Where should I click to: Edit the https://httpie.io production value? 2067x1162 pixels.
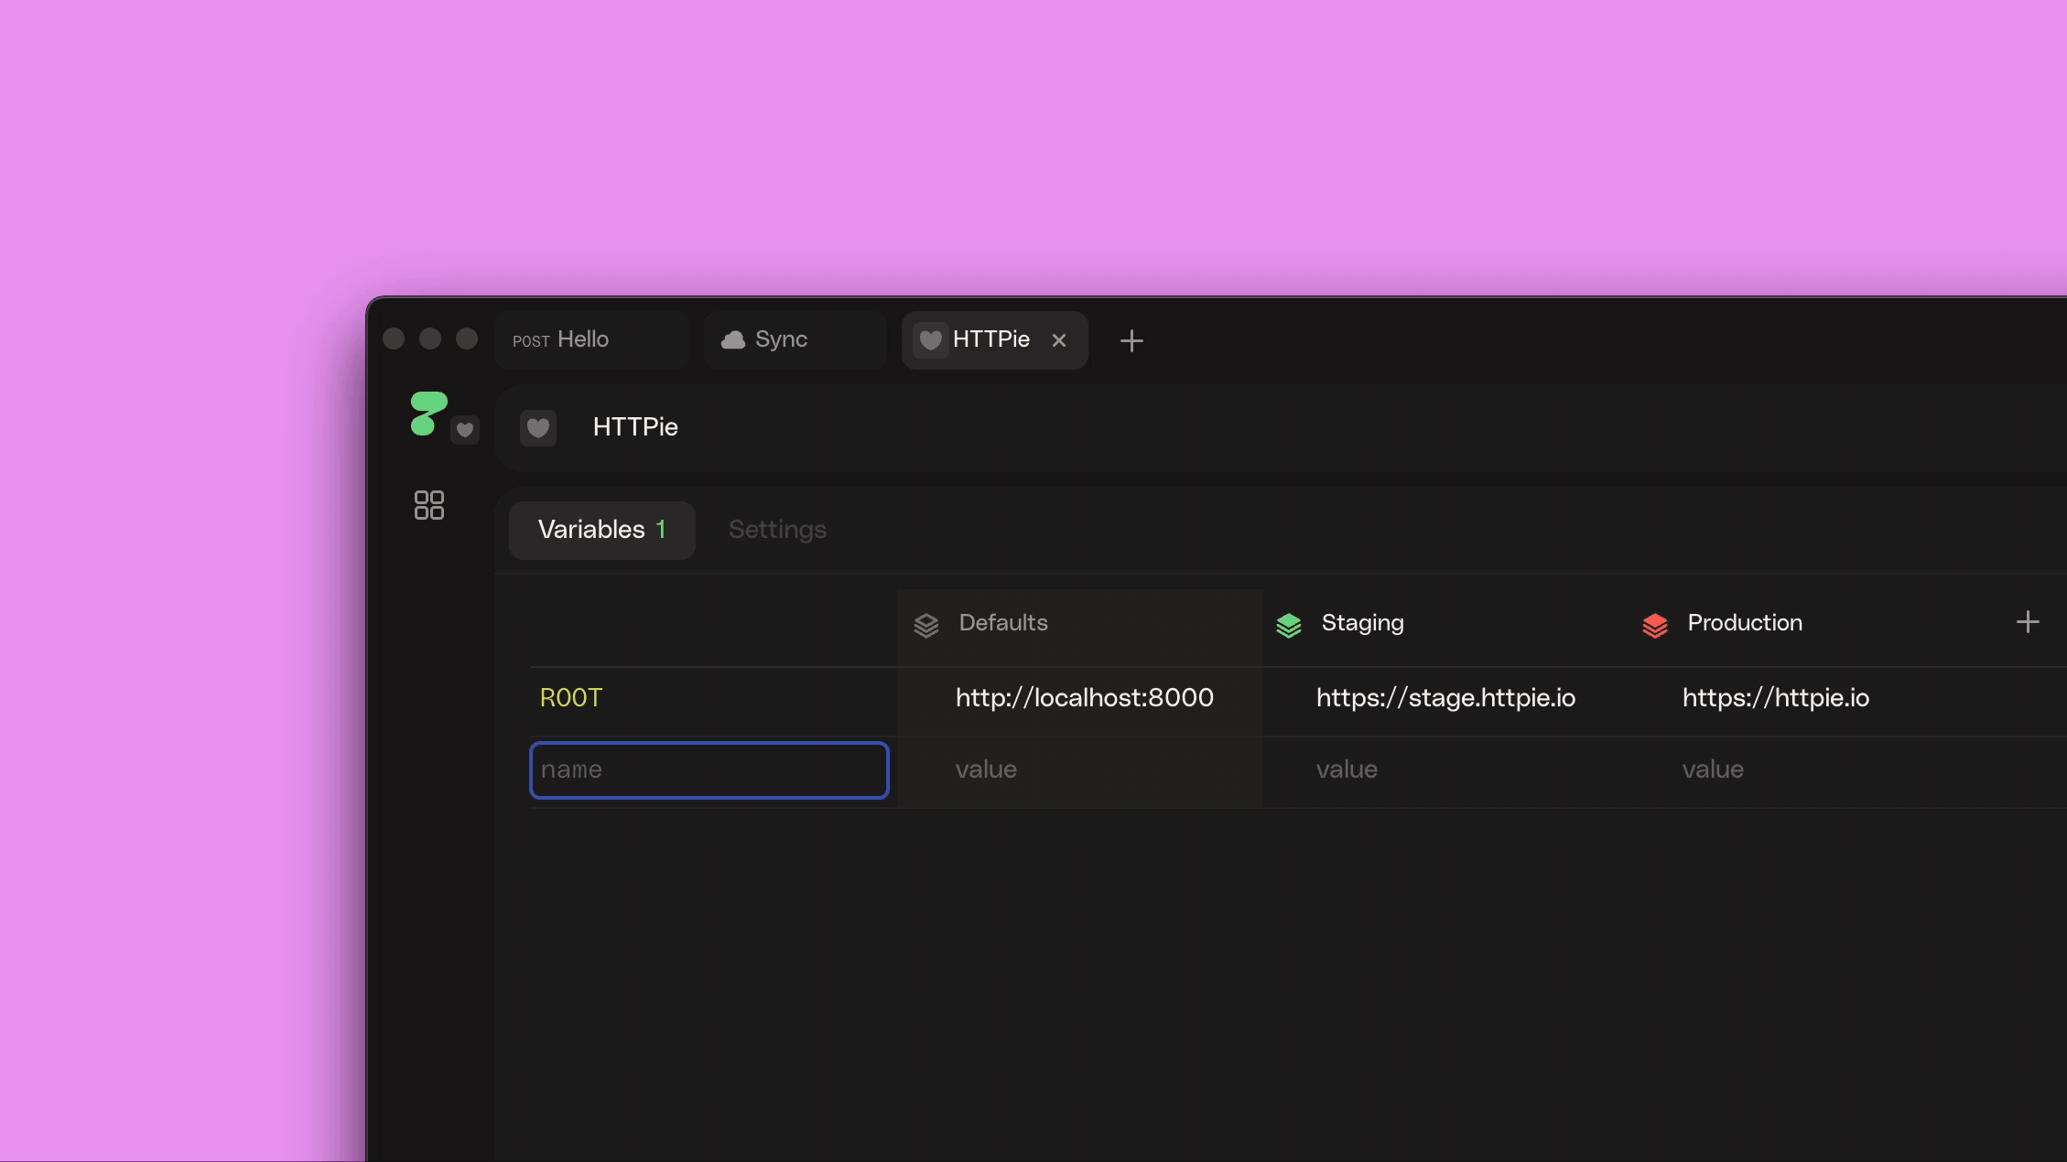[1776, 698]
